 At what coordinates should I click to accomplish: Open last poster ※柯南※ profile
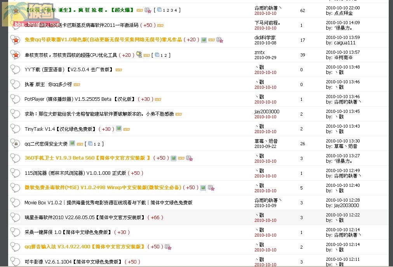click(343, 58)
